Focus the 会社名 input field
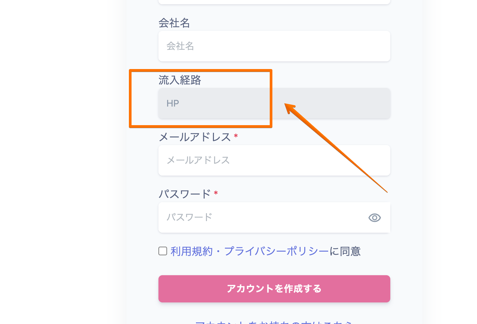This screenshot has width=477, height=324. tap(274, 46)
